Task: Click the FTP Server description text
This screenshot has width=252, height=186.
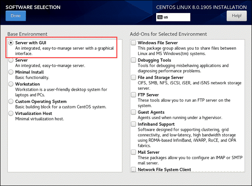Action: 184,103
